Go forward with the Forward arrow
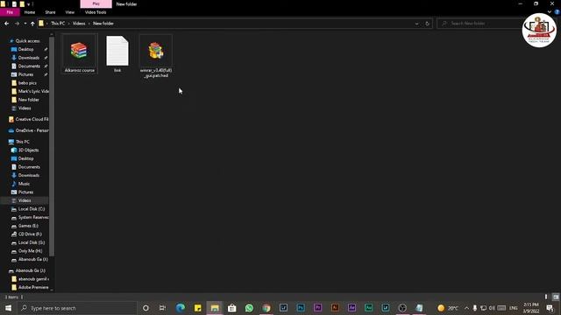Viewport: 561px width, 315px height. point(17,24)
